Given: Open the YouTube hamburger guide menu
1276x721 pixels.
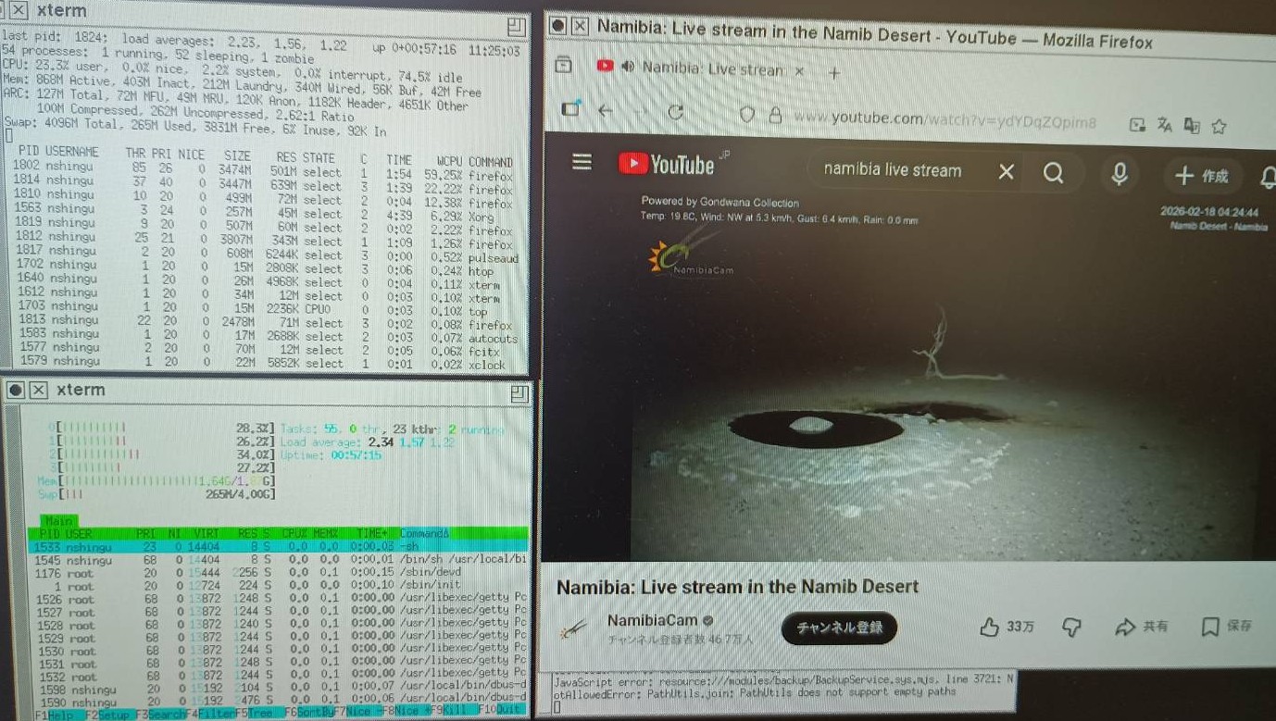Looking at the screenshot, I should [x=582, y=163].
